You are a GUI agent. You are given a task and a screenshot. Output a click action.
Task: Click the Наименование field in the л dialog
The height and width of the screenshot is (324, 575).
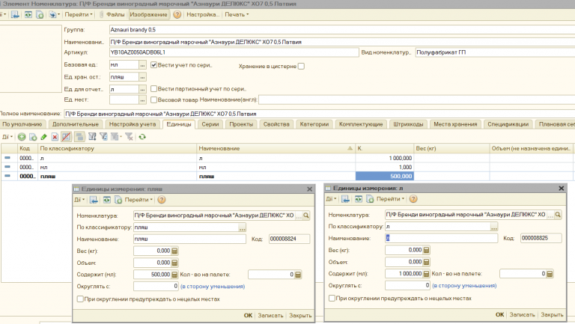pyautogui.click(x=442, y=238)
